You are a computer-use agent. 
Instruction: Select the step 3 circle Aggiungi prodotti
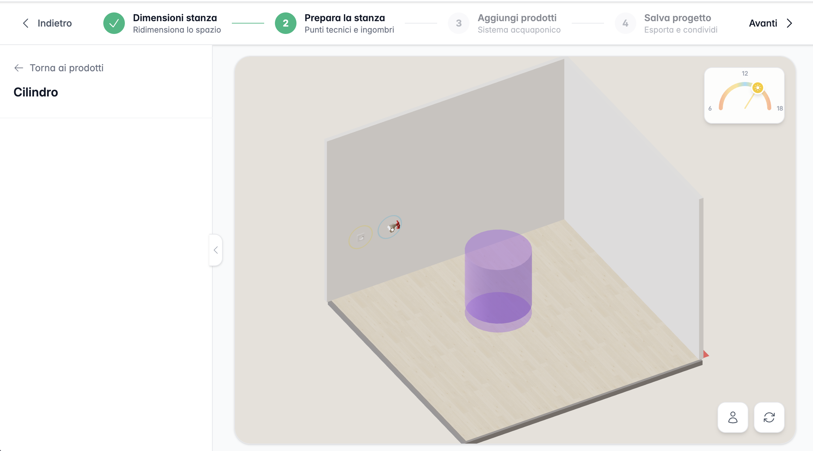pyautogui.click(x=458, y=23)
